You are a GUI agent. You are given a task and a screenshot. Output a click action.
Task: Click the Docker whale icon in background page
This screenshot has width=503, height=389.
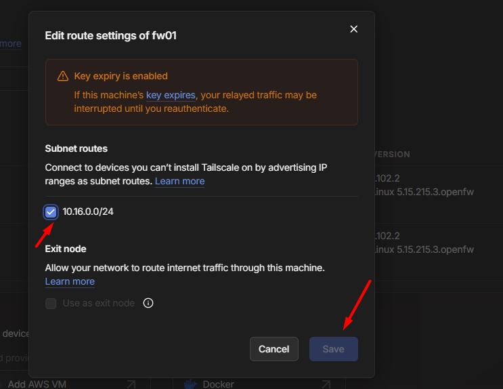[x=191, y=384]
